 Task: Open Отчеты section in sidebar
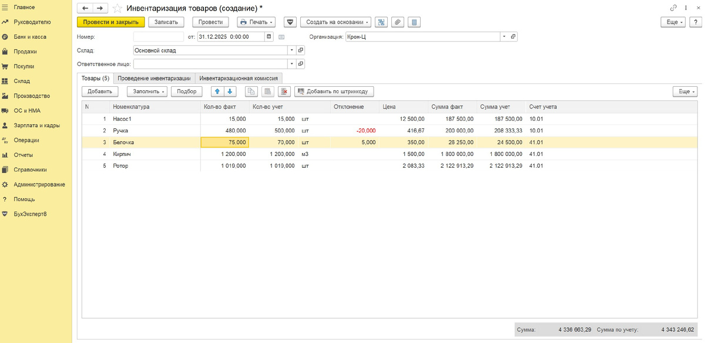pyautogui.click(x=23, y=155)
